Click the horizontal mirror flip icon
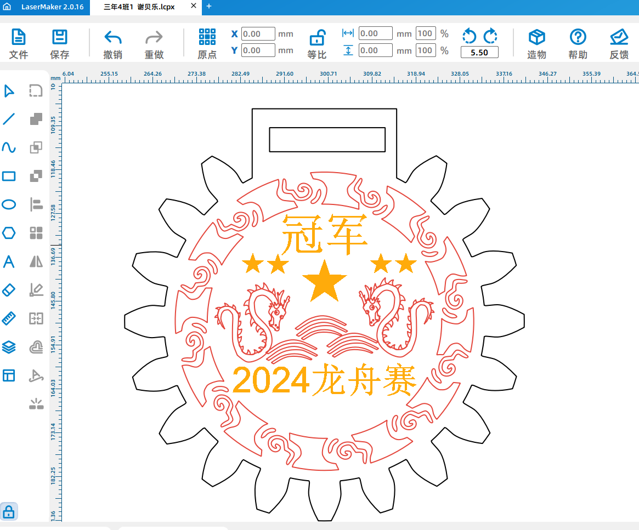 [x=36, y=261]
